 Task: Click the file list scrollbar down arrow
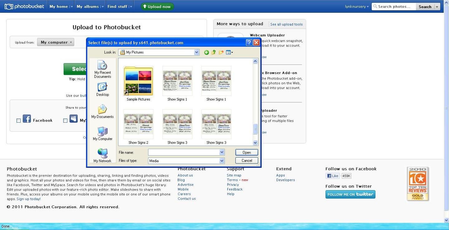tap(255, 143)
